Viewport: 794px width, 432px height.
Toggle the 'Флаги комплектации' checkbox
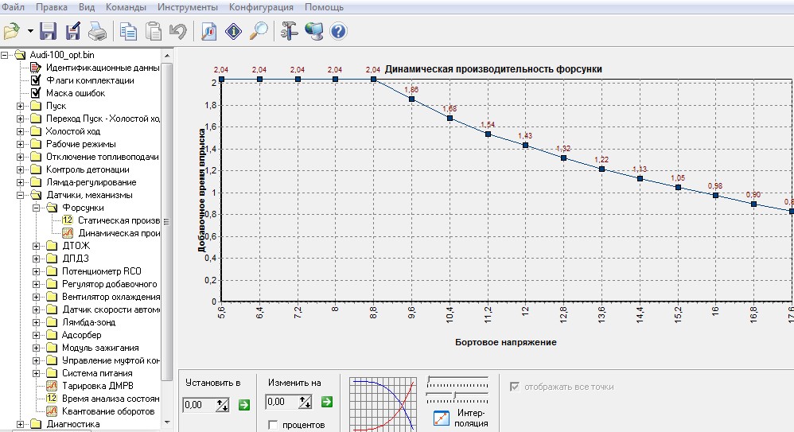[x=36, y=80]
